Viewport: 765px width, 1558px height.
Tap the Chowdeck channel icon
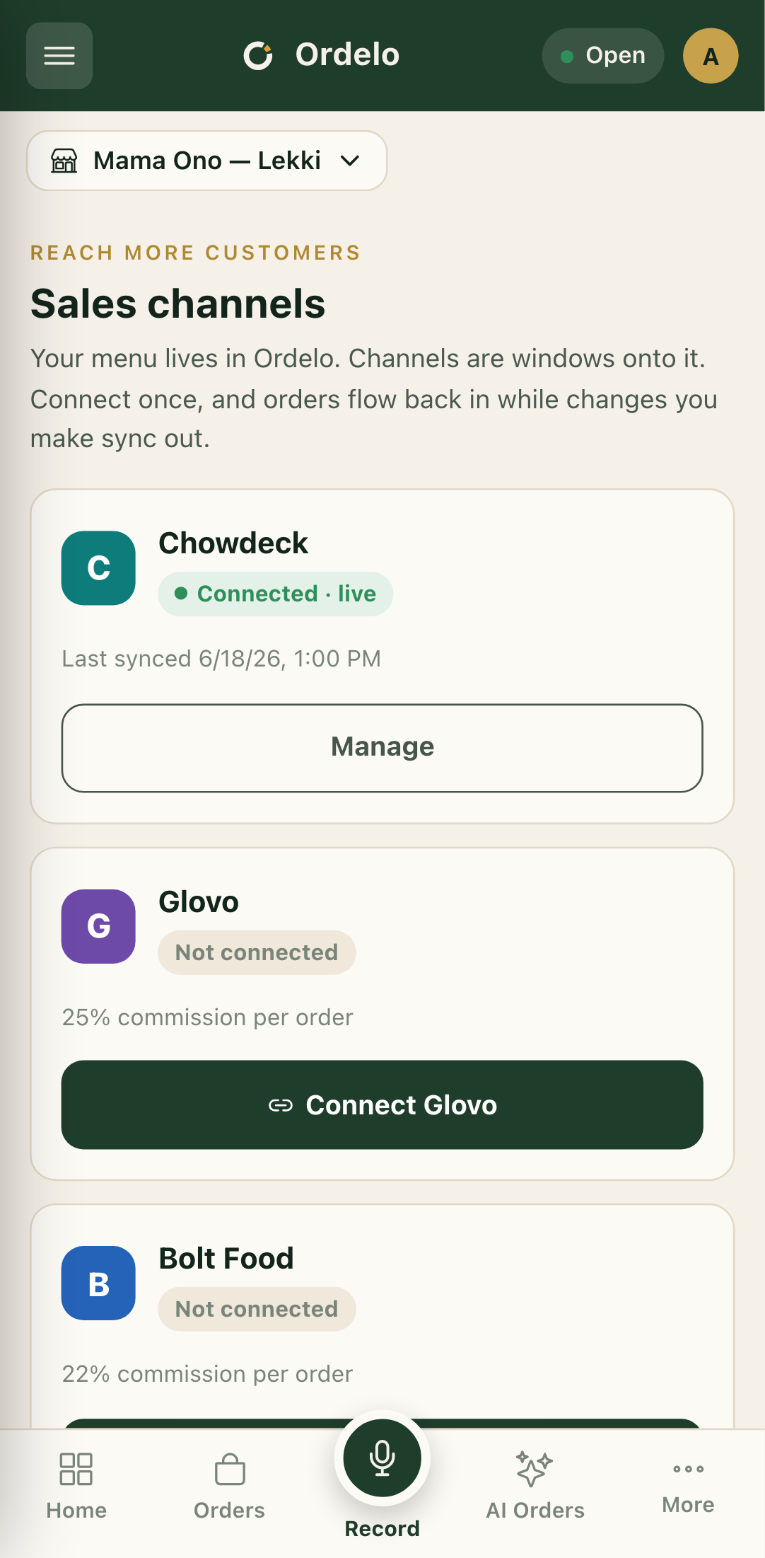[x=98, y=568]
